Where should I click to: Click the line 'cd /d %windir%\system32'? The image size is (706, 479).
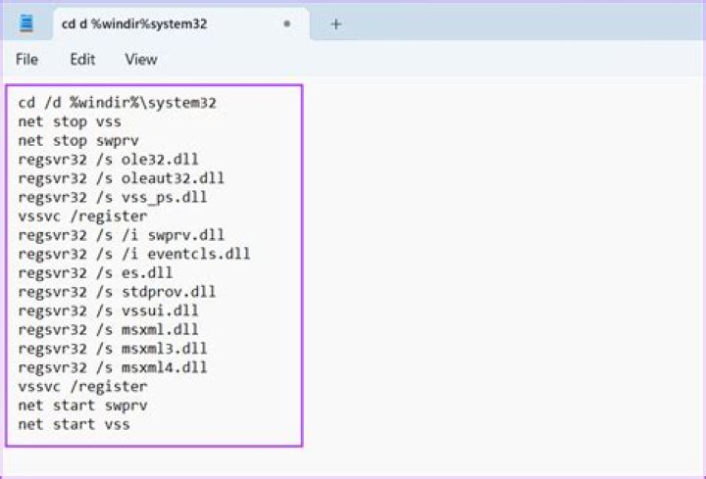[117, 103]
